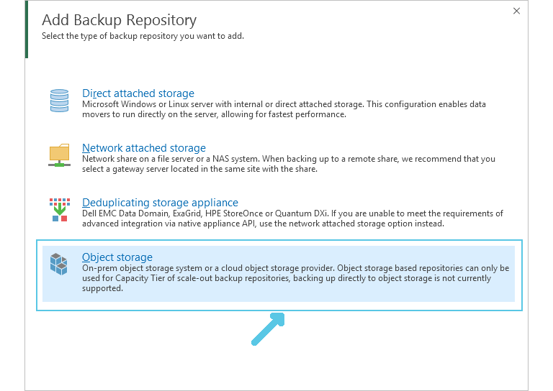Open the Object storage link

tap(117, 257)
